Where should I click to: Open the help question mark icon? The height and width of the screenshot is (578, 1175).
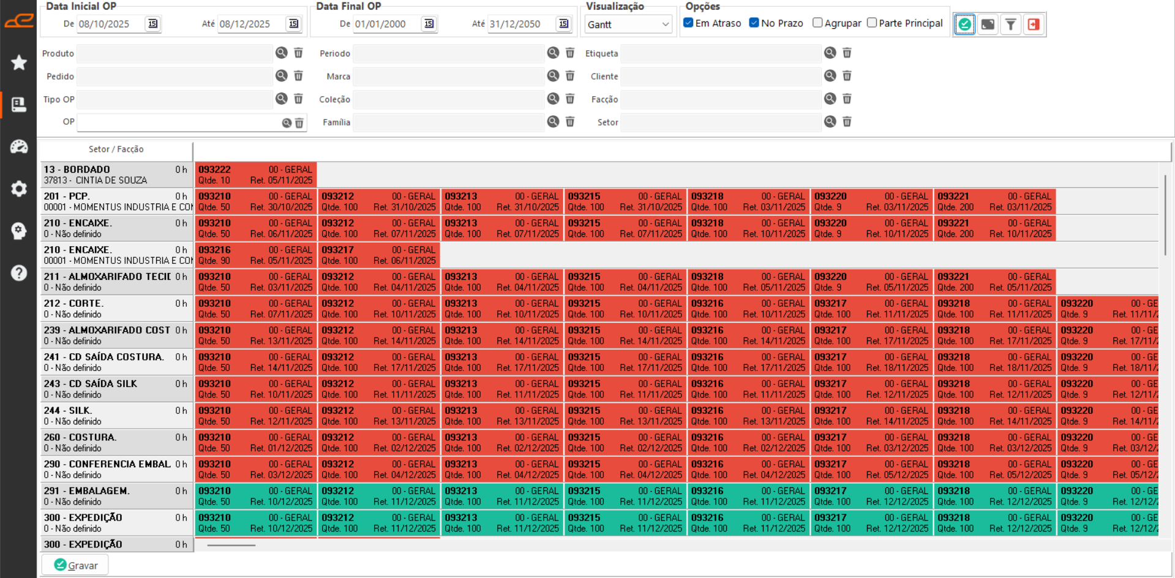tap(19, 272)
